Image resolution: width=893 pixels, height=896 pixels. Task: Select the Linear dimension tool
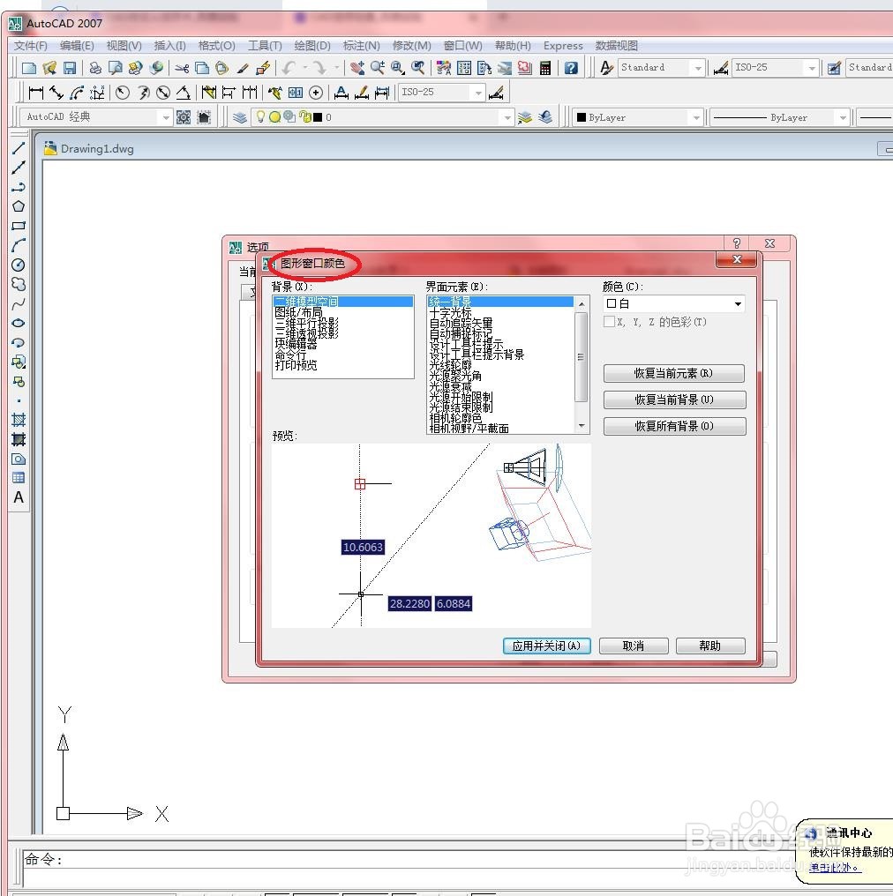[36, 92]
